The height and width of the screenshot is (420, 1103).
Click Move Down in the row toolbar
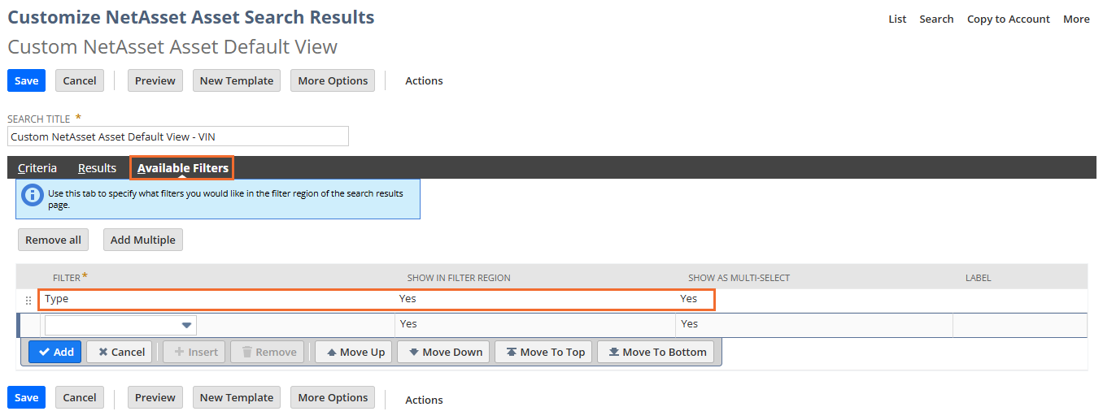click(x=446, y=352)
